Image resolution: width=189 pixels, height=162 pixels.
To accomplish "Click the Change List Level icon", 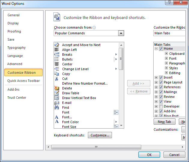I will 57,69.
